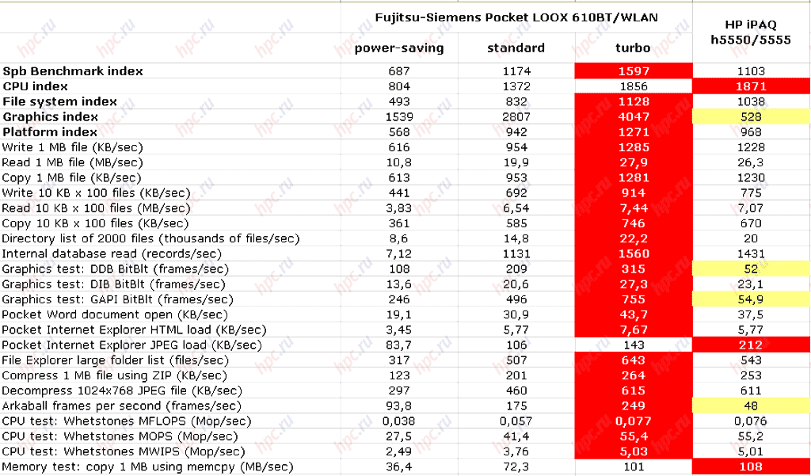
Task: Select the Internal database read power-saving value
Action: tap(399, 253)
